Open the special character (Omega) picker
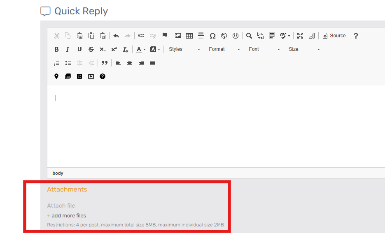385x233 pixels. (x=212, y=36)
